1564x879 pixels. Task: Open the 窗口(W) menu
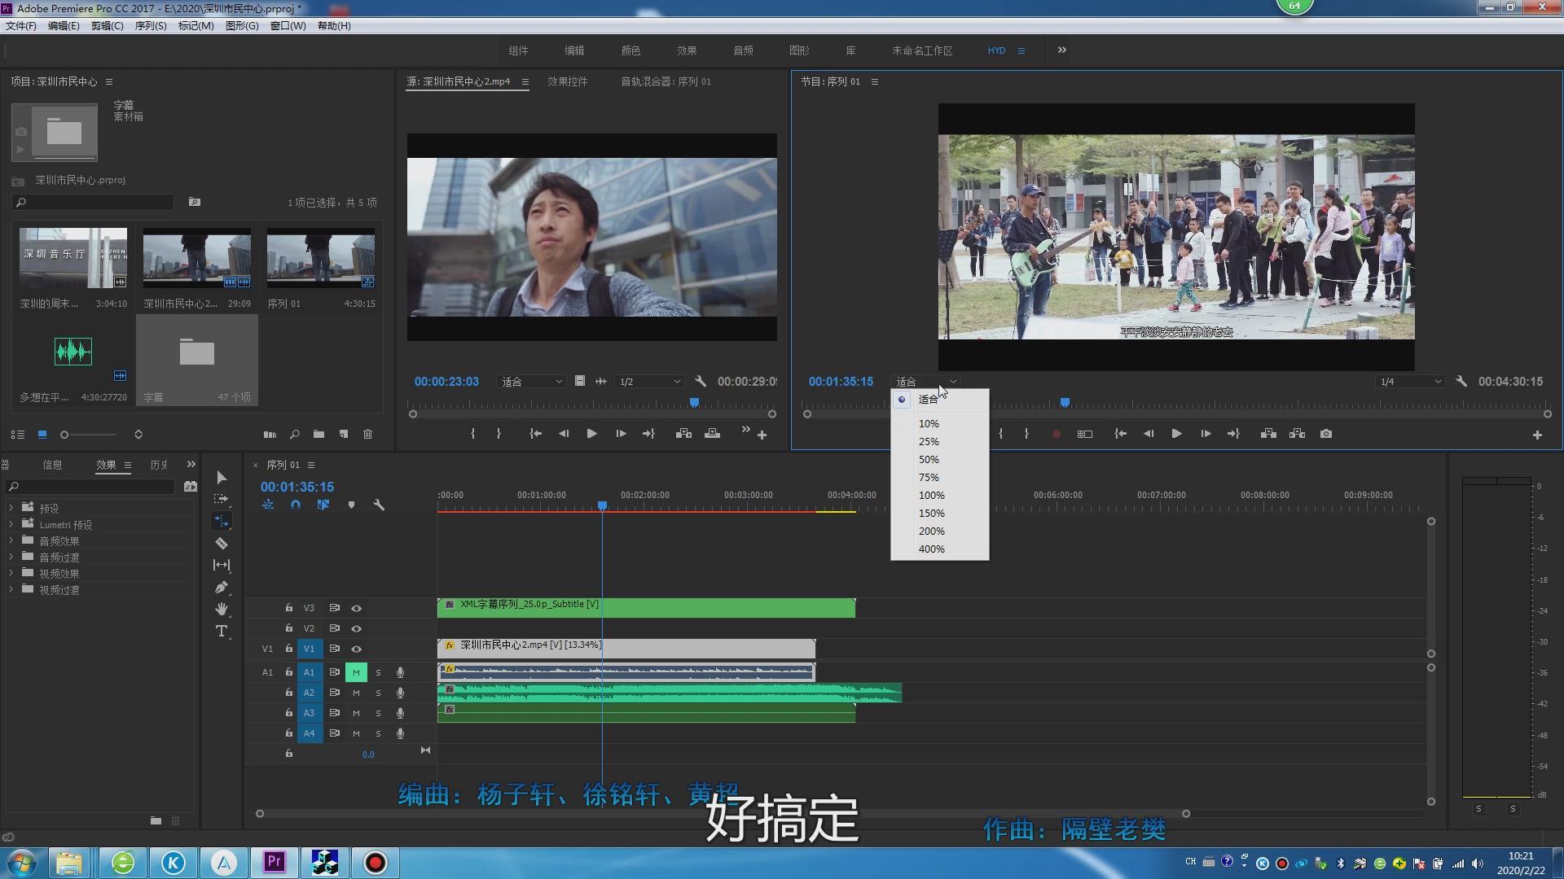click(x=288, y=26)
